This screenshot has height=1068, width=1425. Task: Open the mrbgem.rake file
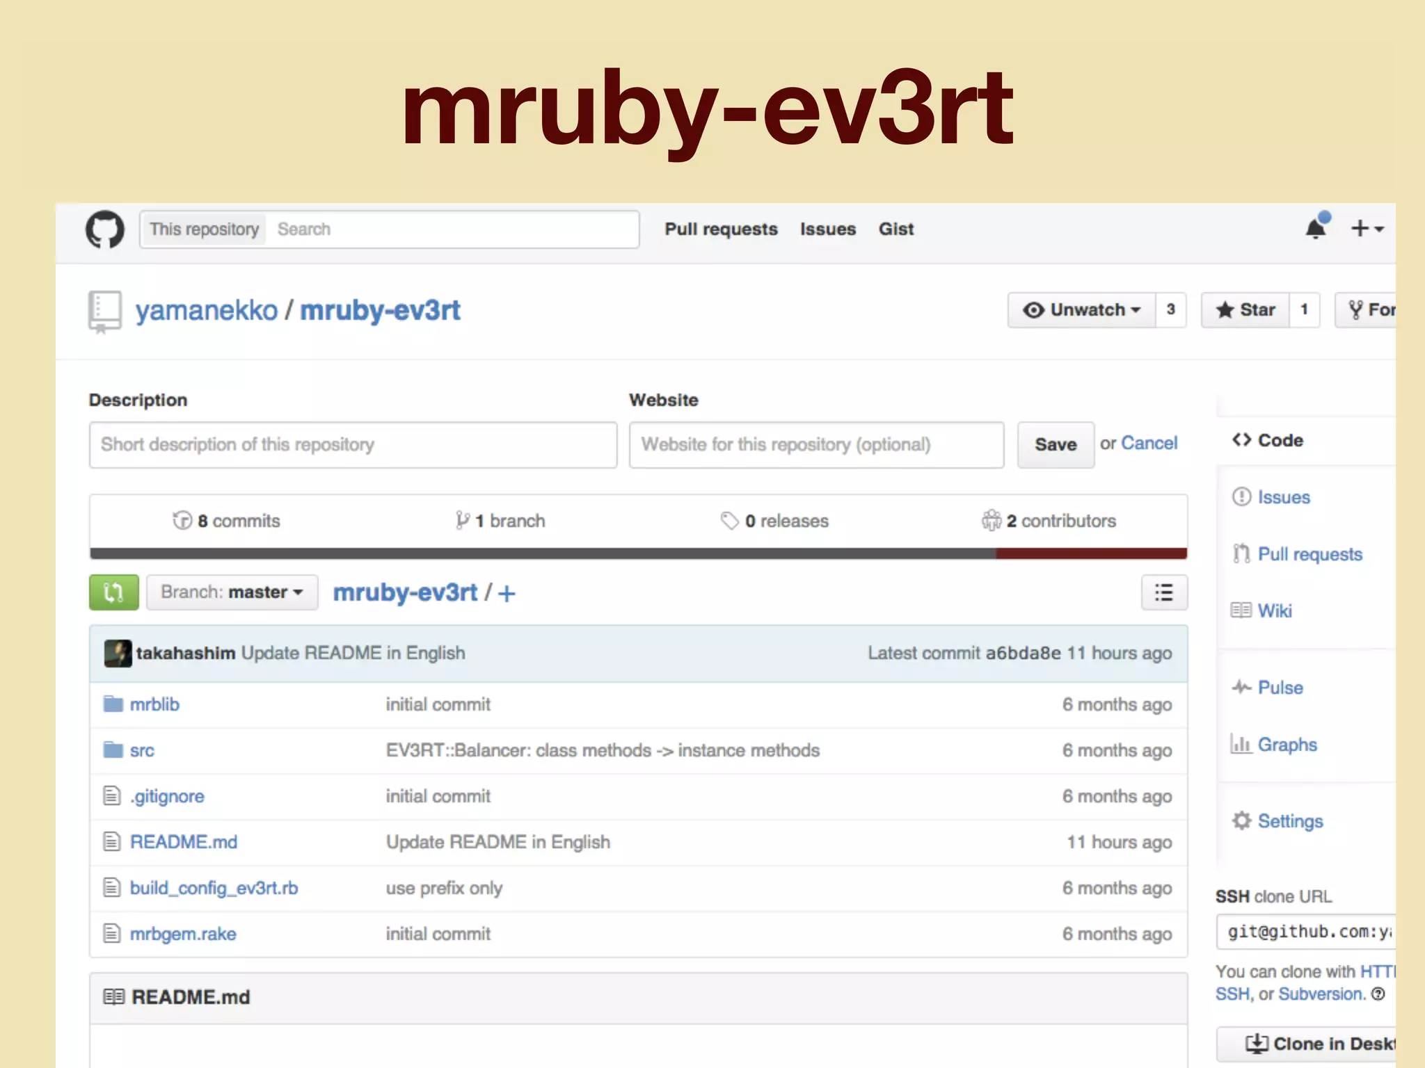(x=183, y=934)
